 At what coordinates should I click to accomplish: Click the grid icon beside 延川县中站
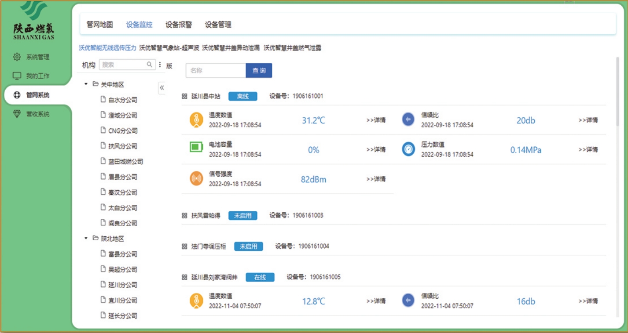point(185,96)
